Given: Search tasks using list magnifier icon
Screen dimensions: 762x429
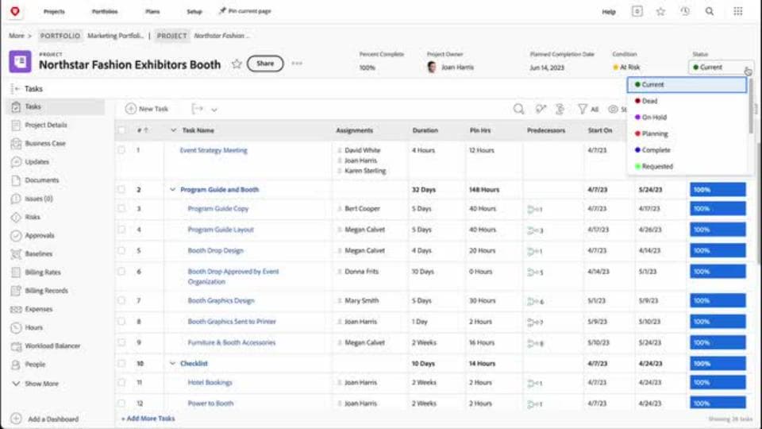Looking at the screenshot, I should [518, 109].
